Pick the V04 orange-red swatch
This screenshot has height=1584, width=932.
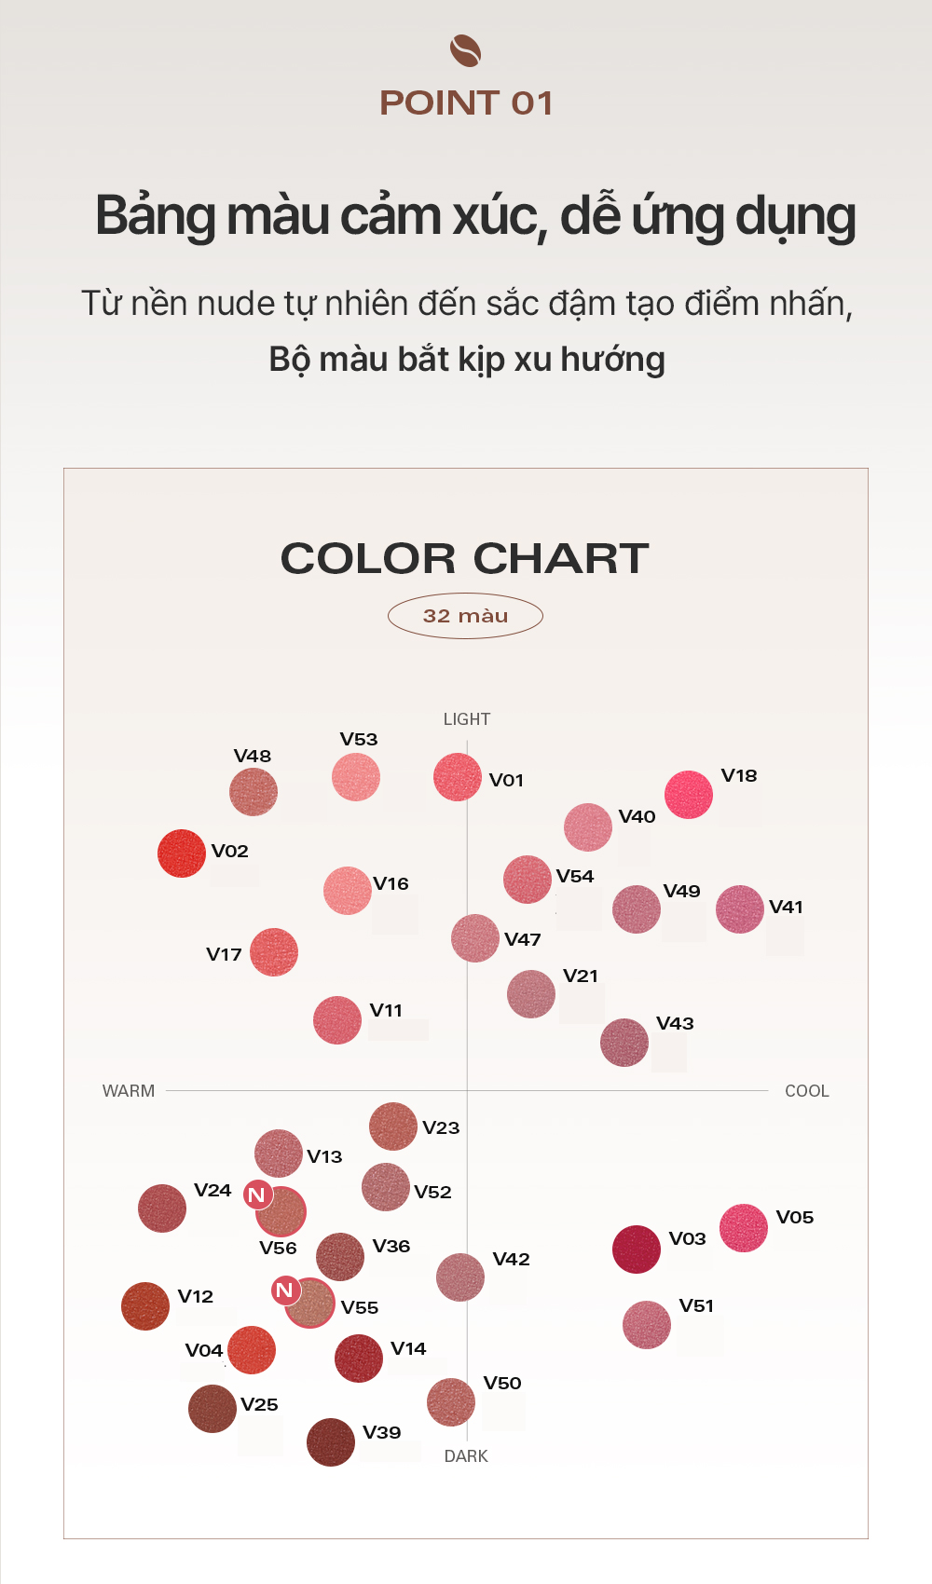pos(252,1350)
